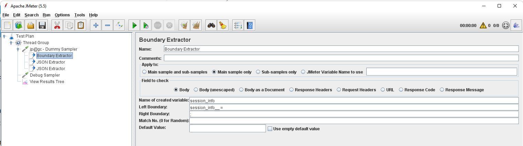Click the Open file folder icon
The height and width of the screenshot is (146, 523).
click(31, 25)
